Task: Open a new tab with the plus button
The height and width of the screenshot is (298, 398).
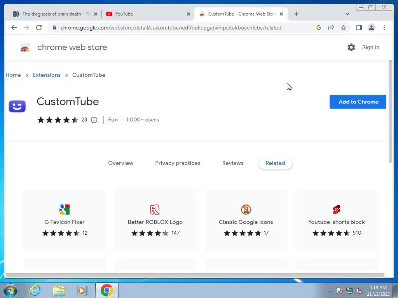Action: 296,14
